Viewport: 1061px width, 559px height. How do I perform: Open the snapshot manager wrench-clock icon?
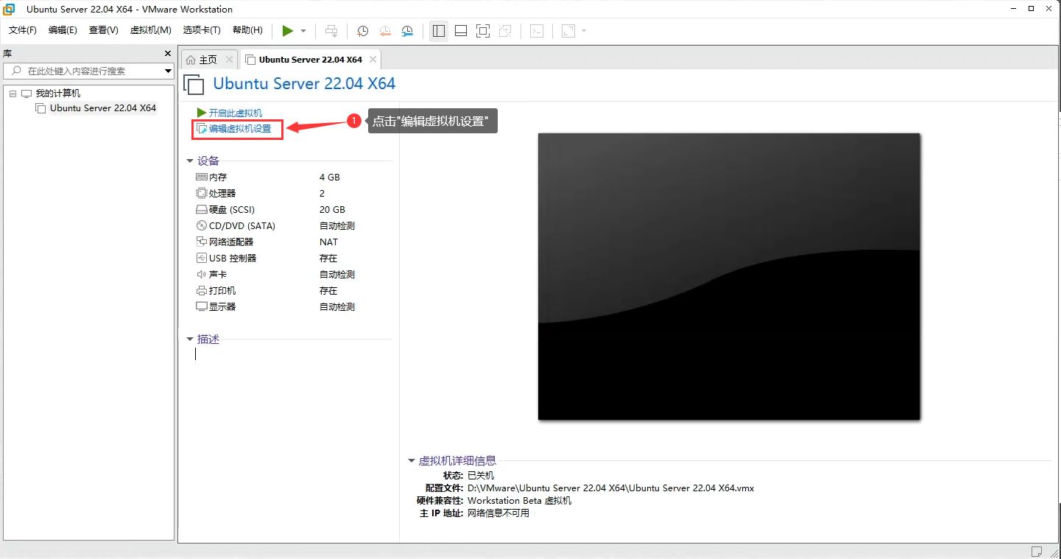pyautogui.click(x=407, y=31)
